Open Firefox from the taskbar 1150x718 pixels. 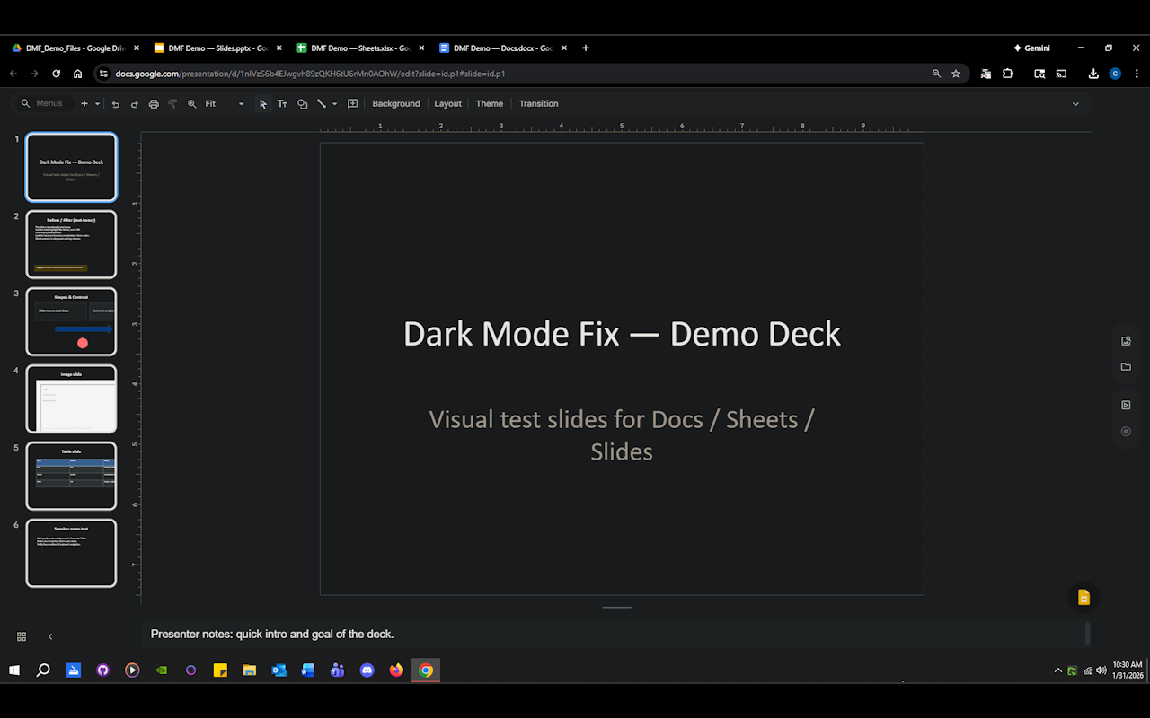pos(396,670)
